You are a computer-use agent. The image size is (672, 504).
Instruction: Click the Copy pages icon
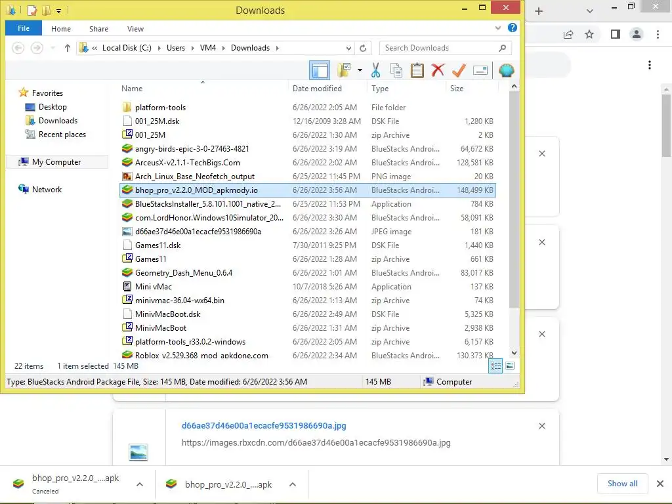click(x=396, y=70)
